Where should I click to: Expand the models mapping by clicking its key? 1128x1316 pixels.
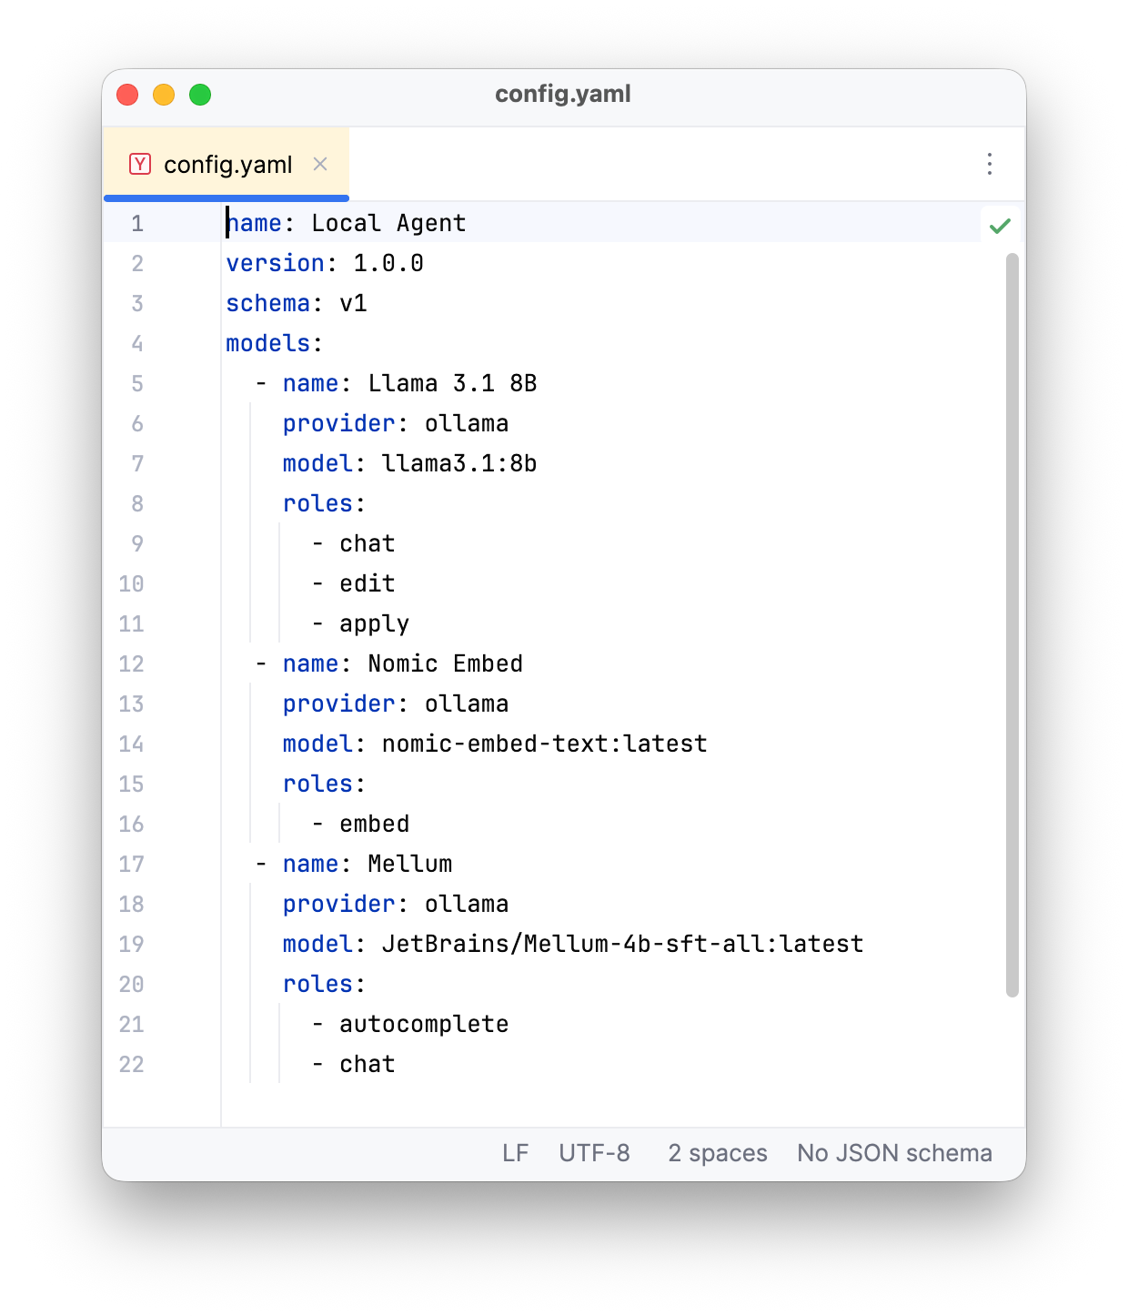point(266,343)
